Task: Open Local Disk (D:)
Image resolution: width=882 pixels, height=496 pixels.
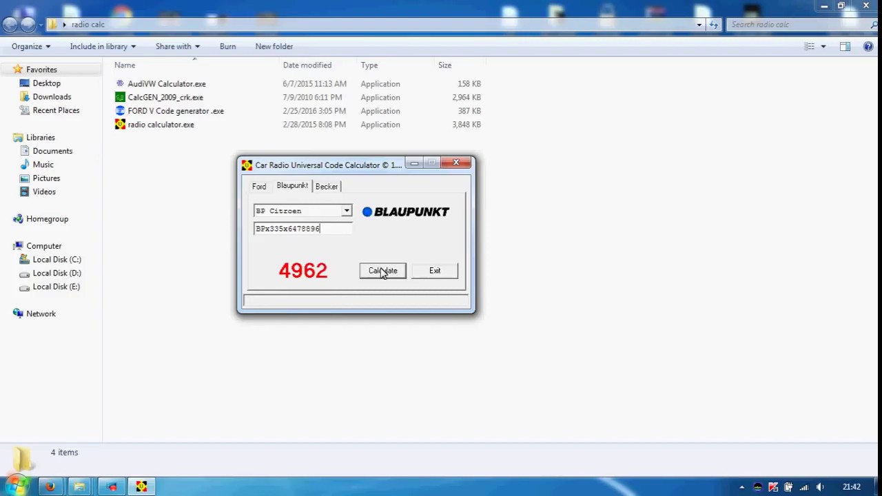Action: click(57, 273)
